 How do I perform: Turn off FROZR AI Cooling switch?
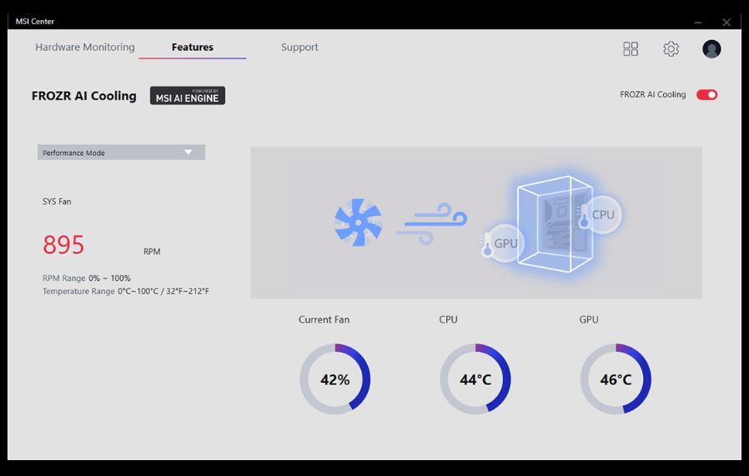pyautogui.click(x=706, y=94)
